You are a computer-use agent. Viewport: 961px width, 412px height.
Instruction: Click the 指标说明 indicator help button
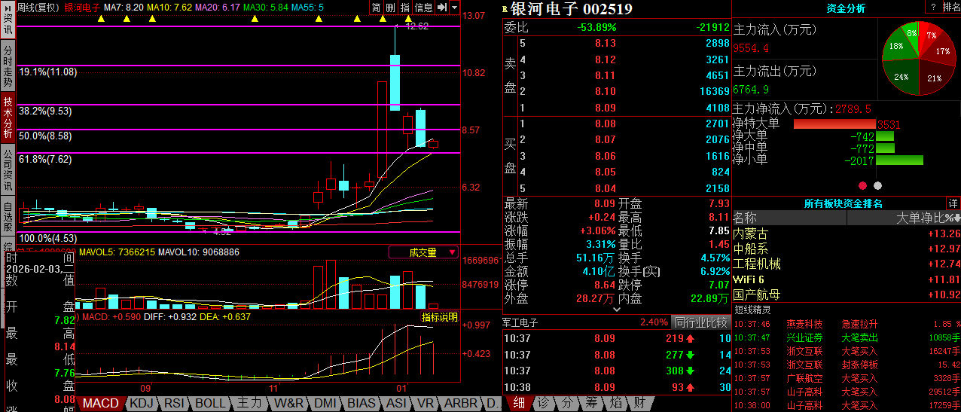[x=439, y=317]
